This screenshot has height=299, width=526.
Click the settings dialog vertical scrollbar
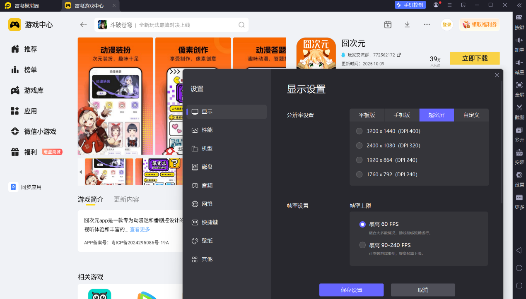click(502, 141)
